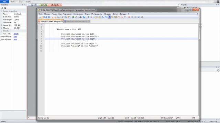Collapse the Effects group
The height and width of the screenshot is (123, 220).
pyautogui.click(x=1, y=31)
